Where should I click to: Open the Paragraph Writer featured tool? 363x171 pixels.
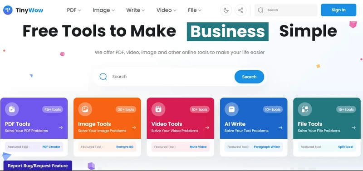pyautogui.click(x=267, y=147)
